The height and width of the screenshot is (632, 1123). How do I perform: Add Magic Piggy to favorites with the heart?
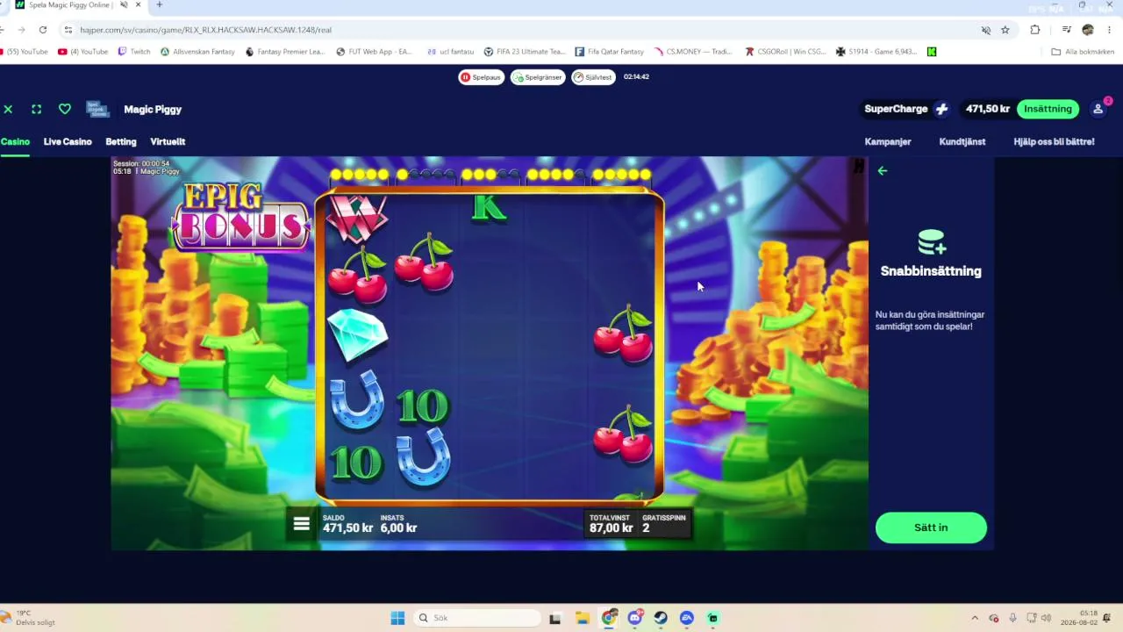65,109
